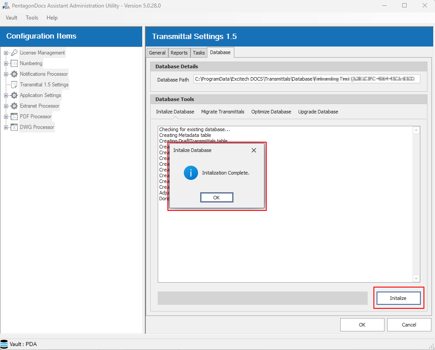Click the Extranet Processor gear icon
Screen dimensions: 435x350
pyautogui.click(x=14, y=106)
